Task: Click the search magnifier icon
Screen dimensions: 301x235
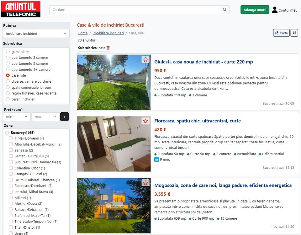Action: coord(224,10)
